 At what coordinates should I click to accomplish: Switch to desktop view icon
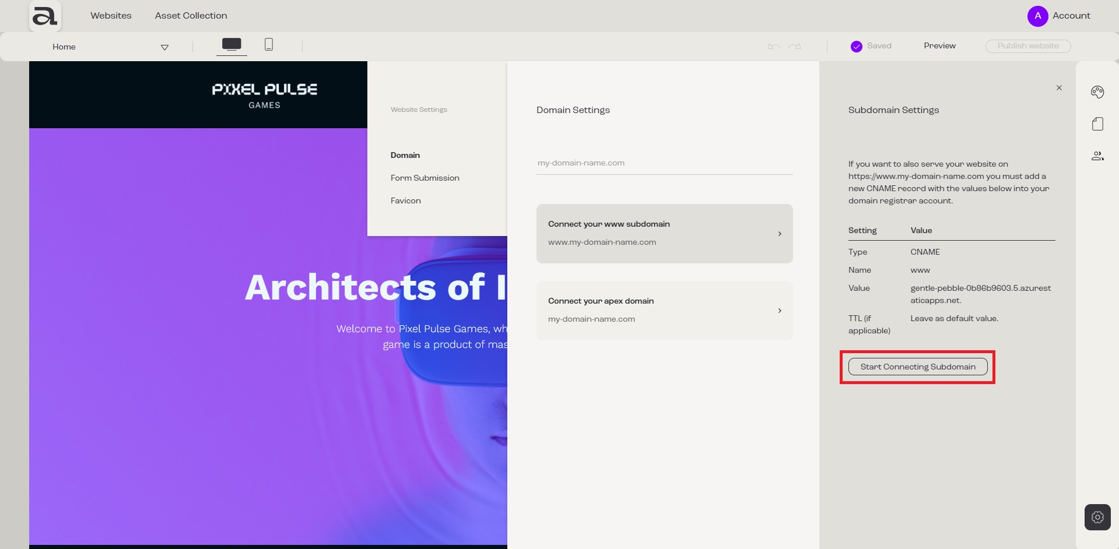231,44
